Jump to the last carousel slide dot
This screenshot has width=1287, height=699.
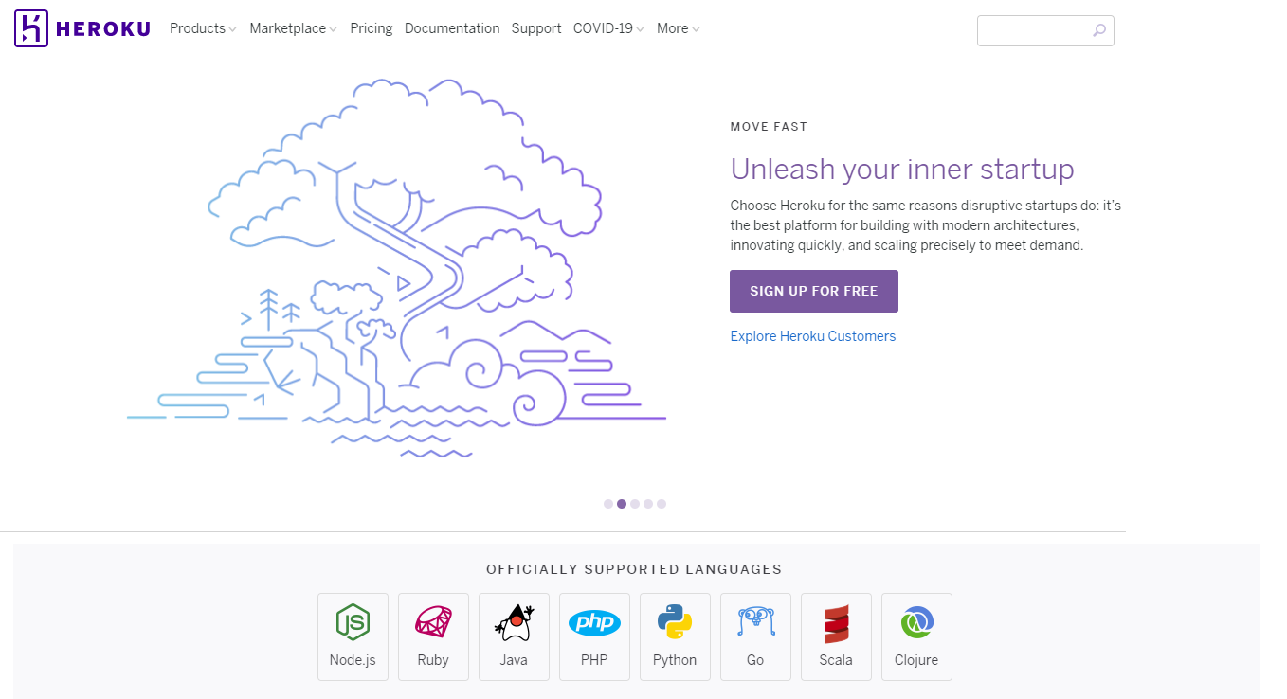pos(662,504)
